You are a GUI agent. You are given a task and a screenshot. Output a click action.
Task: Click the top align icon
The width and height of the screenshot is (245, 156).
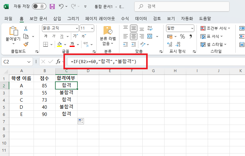tap(126, 28)
